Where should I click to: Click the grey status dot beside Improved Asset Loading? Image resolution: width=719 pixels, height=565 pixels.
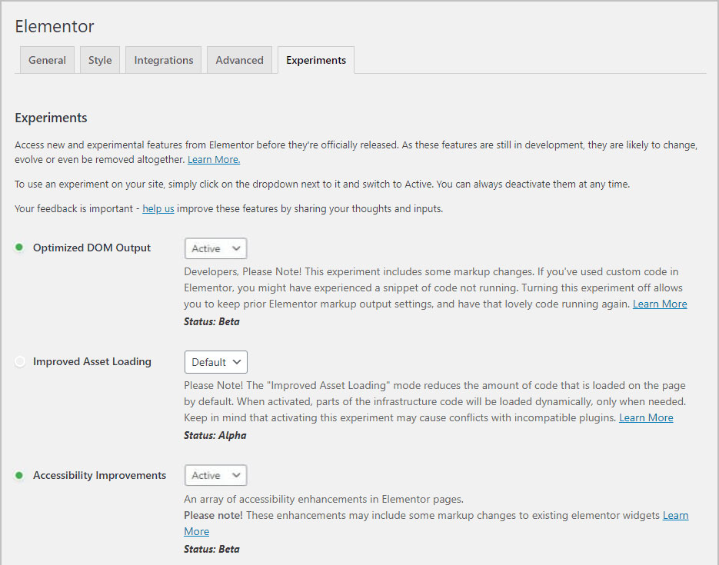20,361
